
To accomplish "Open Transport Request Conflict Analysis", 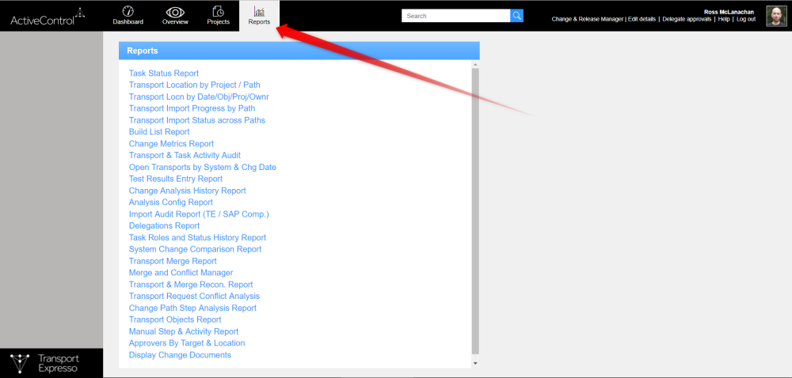I will 195,296.
